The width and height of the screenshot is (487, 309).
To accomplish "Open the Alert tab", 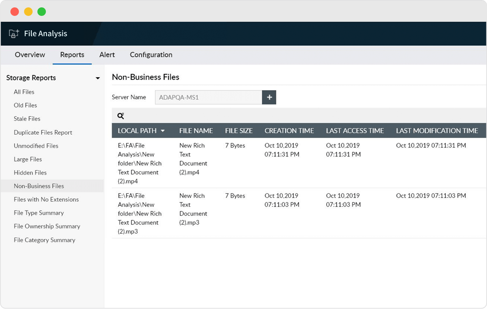I will point(107,55).
